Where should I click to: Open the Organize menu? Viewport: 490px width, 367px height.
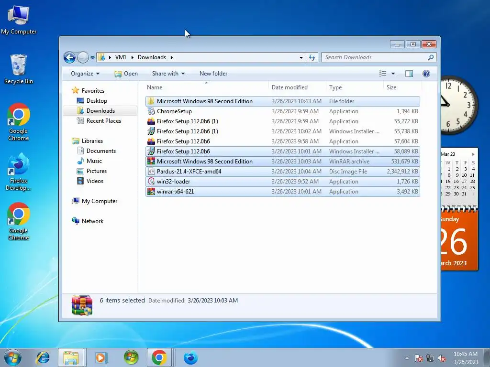(x=85, y=74)
